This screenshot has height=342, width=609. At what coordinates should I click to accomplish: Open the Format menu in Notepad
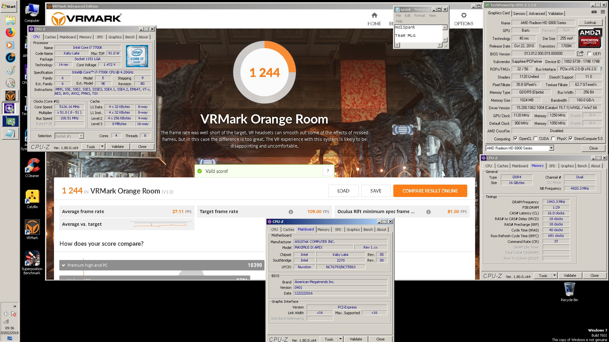pyautogui.click(x=419, y=16)
